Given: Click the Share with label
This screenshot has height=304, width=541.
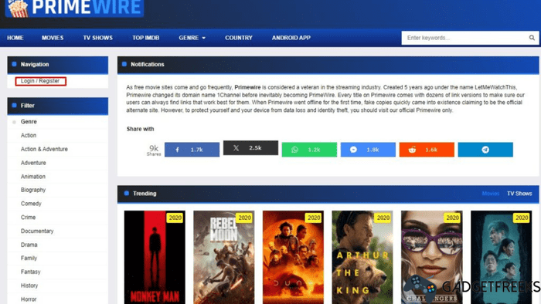Looking at the screenshot, I should click(x=140, y=129).
